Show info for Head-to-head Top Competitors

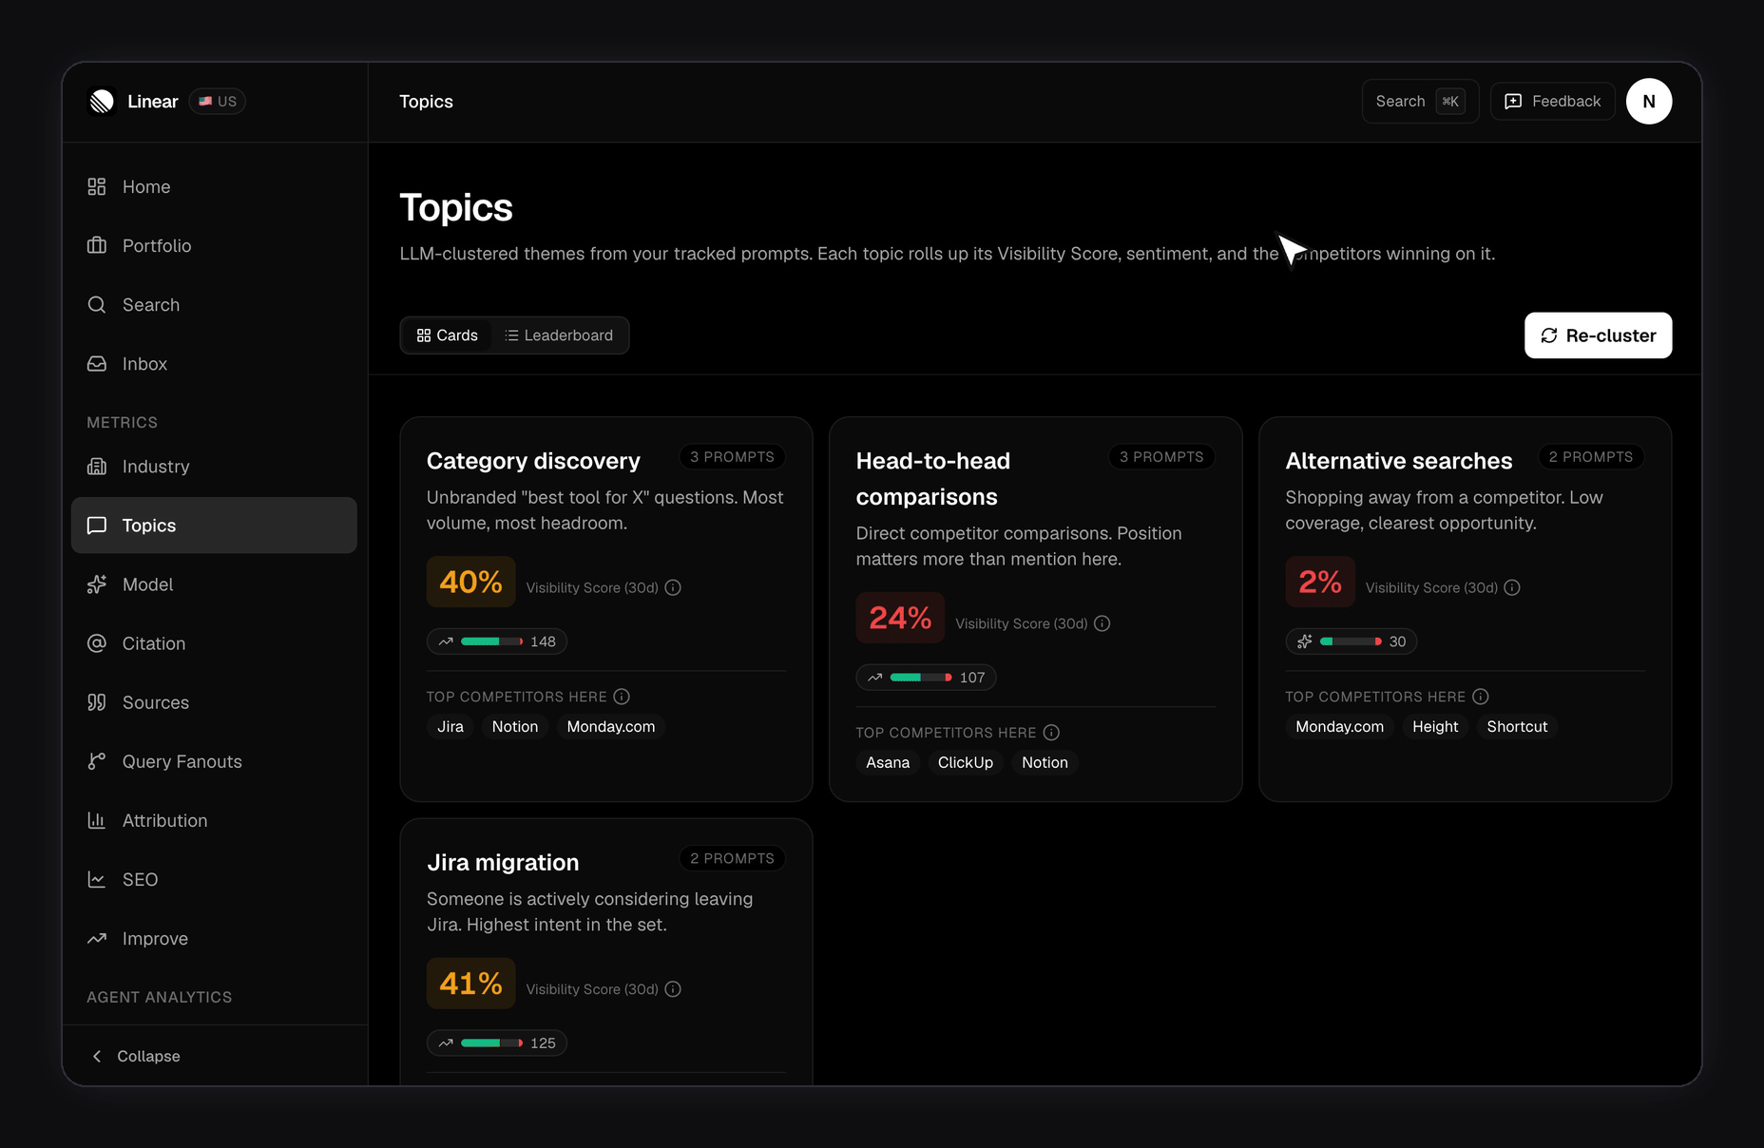coord(1051,733)
